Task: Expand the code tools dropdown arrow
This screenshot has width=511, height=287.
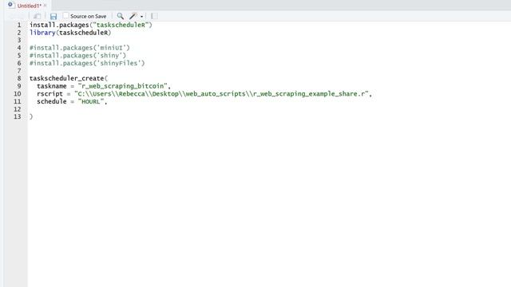Action: click(x=142, y=16)
